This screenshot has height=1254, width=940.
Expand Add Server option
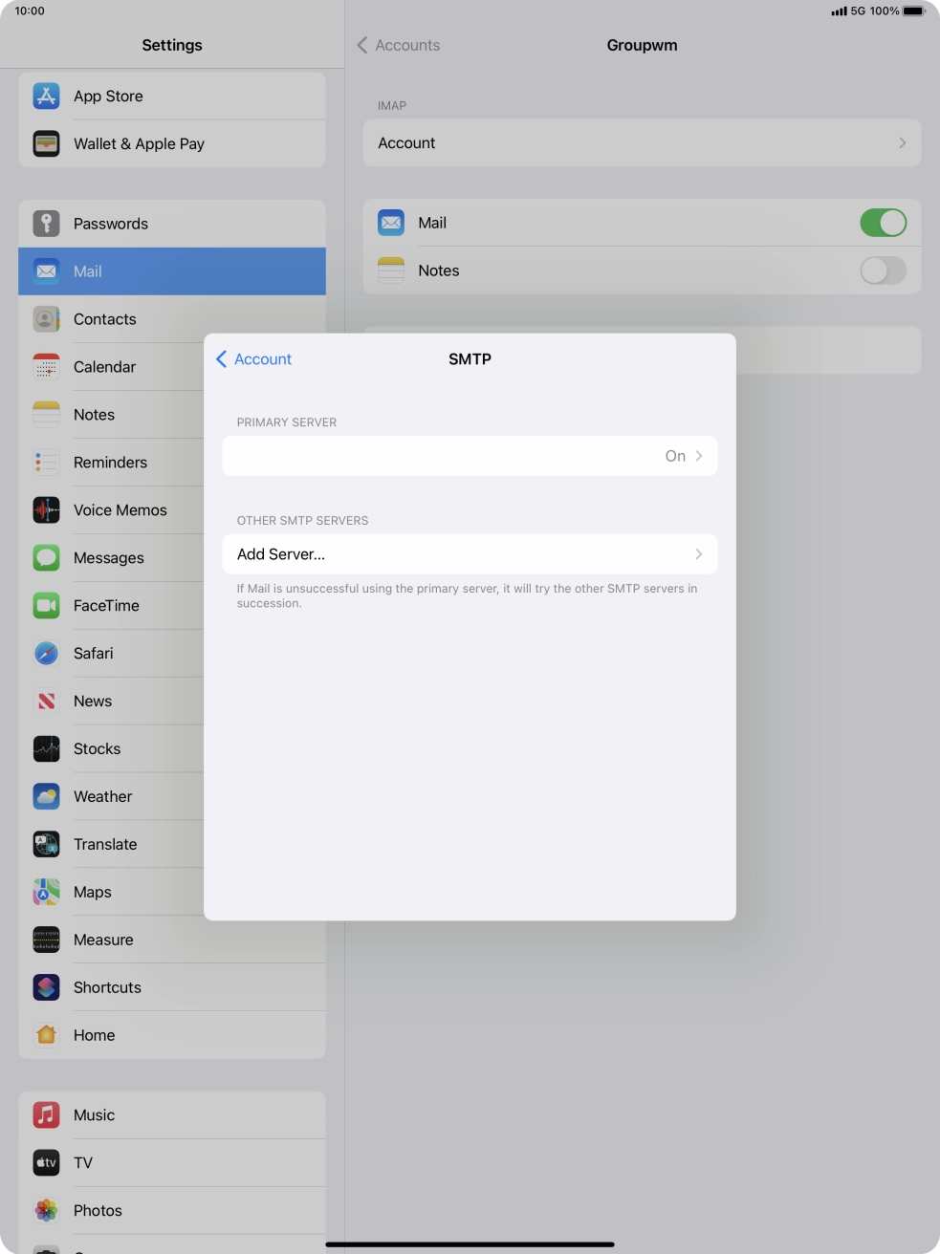[469, 554]
